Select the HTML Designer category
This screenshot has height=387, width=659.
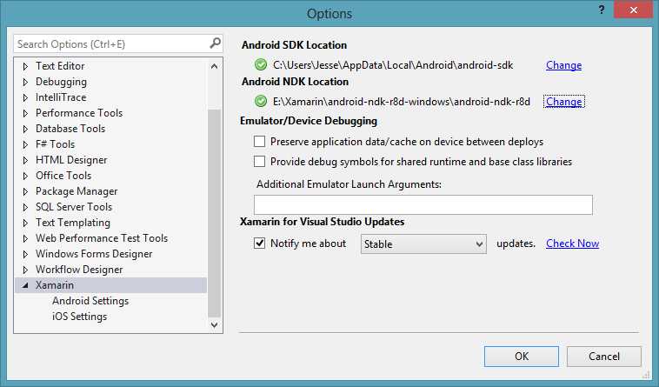71,160
